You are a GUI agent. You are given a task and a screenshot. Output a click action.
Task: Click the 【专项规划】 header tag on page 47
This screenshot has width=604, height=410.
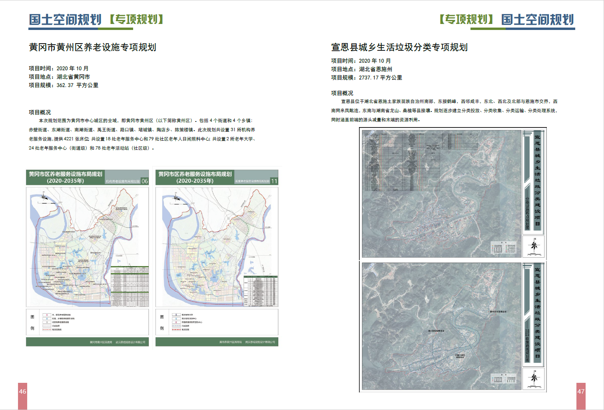coord(466,19)
